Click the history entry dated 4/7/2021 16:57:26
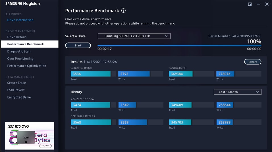 point(82,99)
